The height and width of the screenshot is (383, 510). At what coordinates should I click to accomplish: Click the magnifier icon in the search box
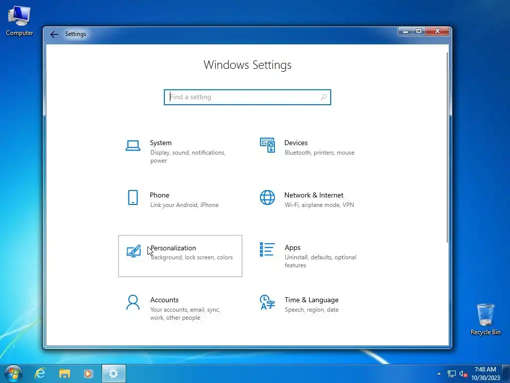pyautogui.click(x=324, y=97)
